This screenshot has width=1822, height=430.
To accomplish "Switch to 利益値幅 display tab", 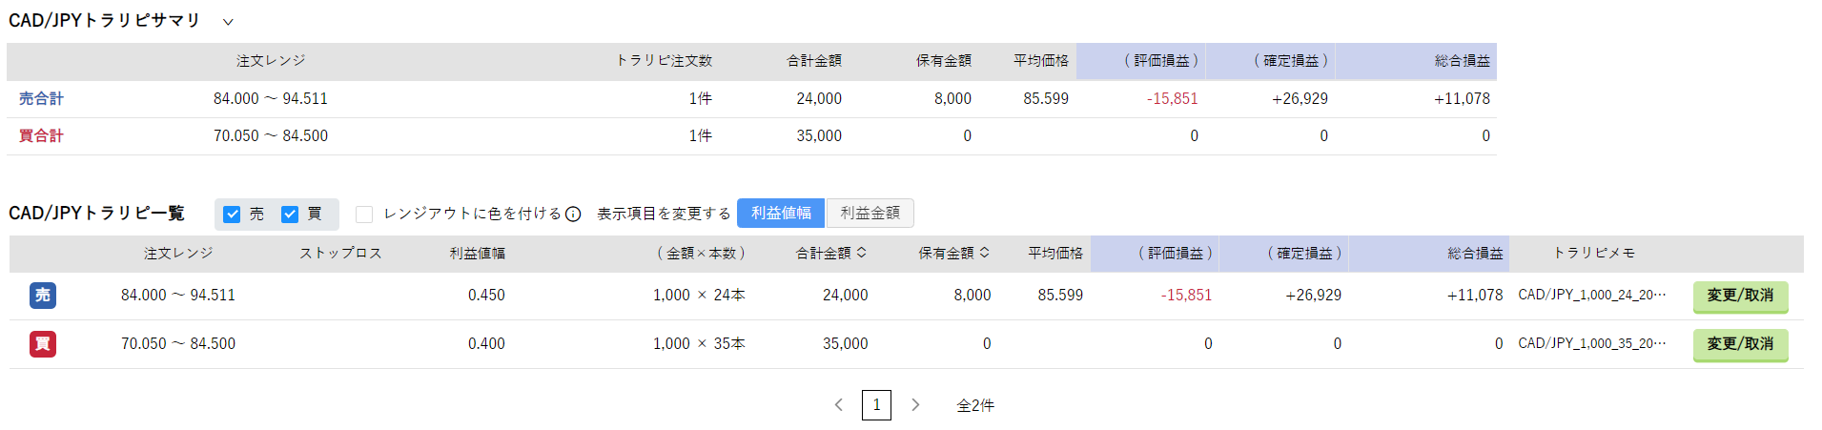I will coord(781,214).
